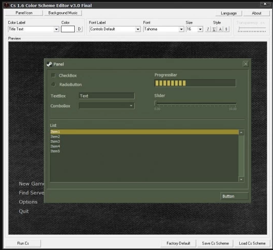Toggle the italic style button
This screenshot has width=273, height=250.
[208, 29]
